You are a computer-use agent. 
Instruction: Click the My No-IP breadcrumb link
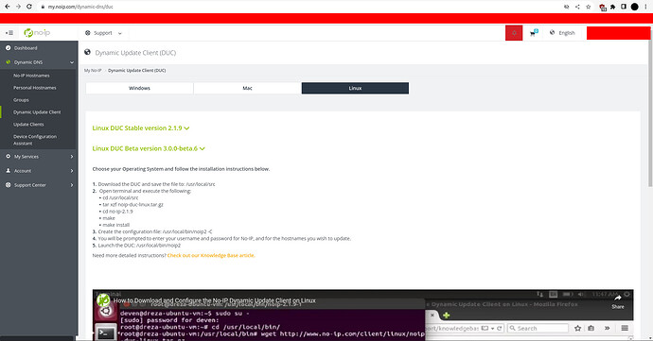[93, 71]
